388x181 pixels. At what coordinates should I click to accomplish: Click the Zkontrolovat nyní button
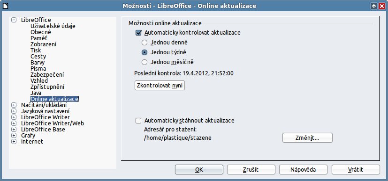click(x=160, y=86)
